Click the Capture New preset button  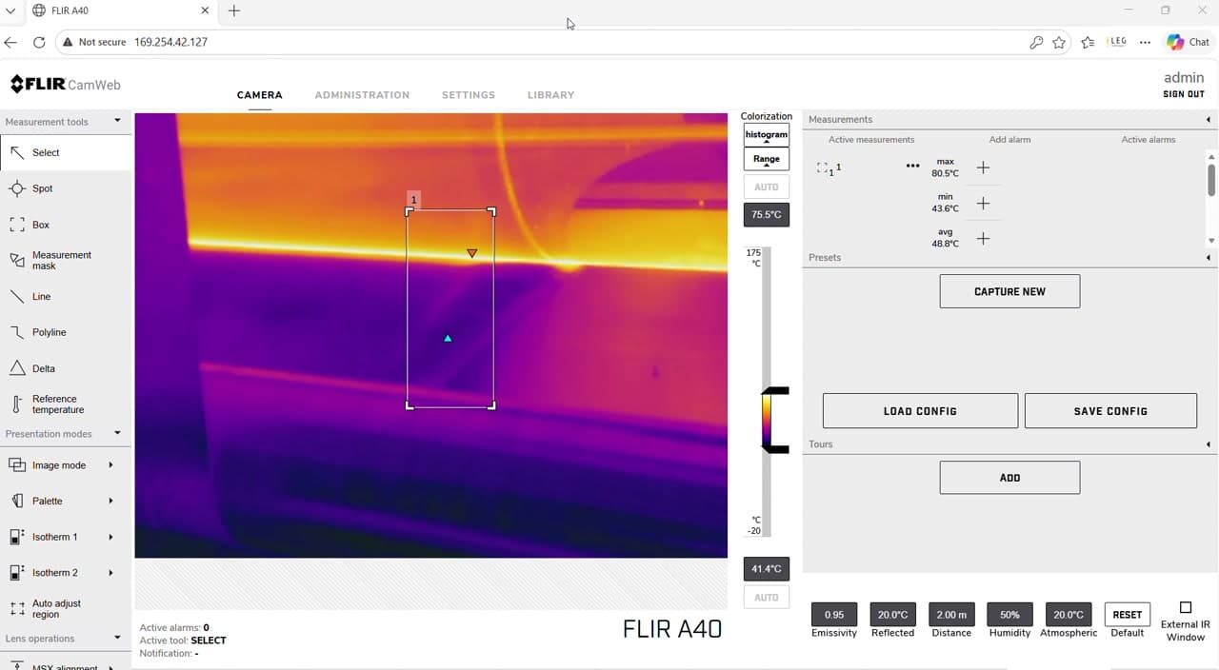coord(1009,291)
